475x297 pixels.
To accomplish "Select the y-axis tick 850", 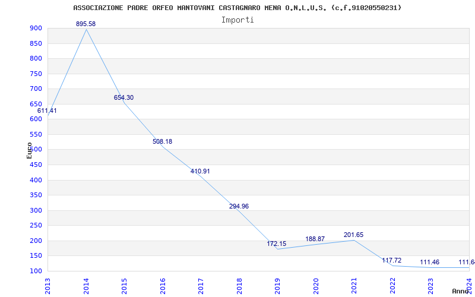I will pos(36,43).
